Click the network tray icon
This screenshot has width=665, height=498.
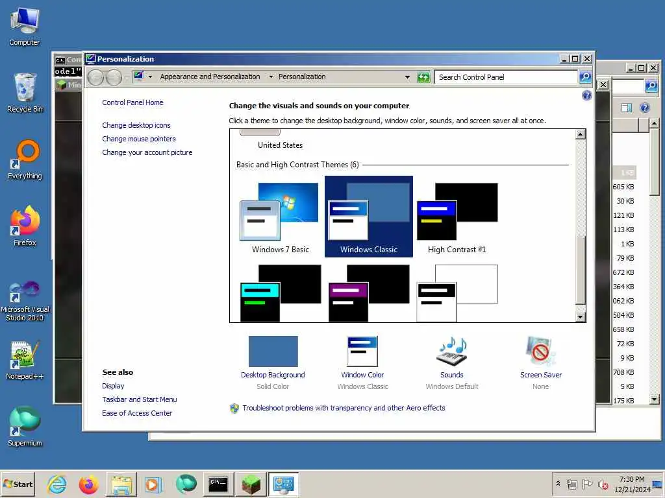tap(572, 484)
